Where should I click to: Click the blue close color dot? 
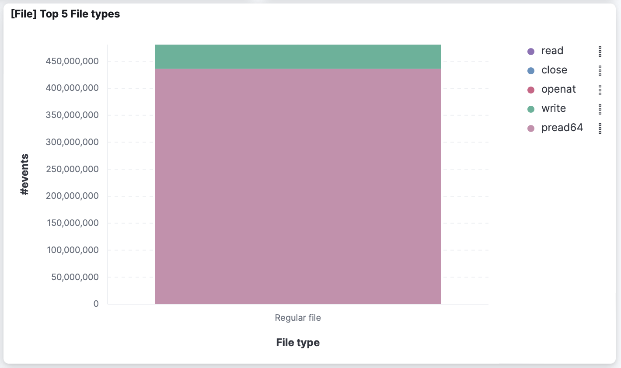coord(531,71)
